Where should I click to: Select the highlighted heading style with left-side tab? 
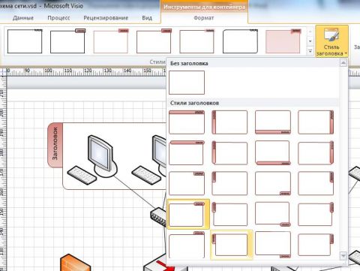[x=232, y=245]
